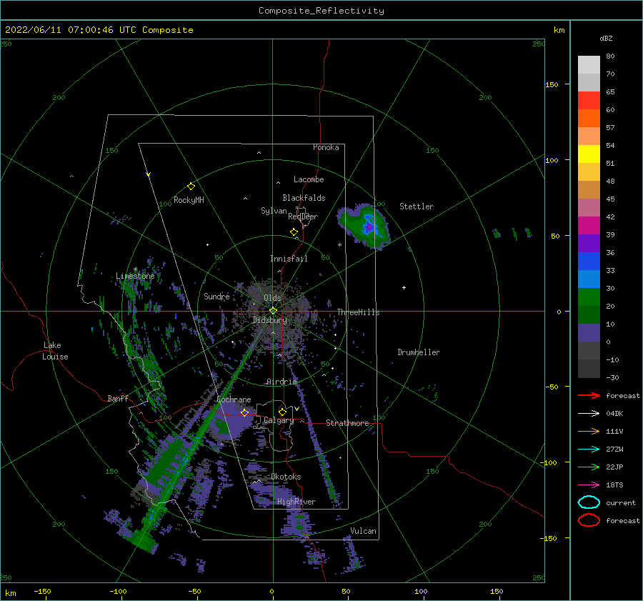The image size is (643, 601).
Task: Click the Airdrie city label
Action: point(281,382)
